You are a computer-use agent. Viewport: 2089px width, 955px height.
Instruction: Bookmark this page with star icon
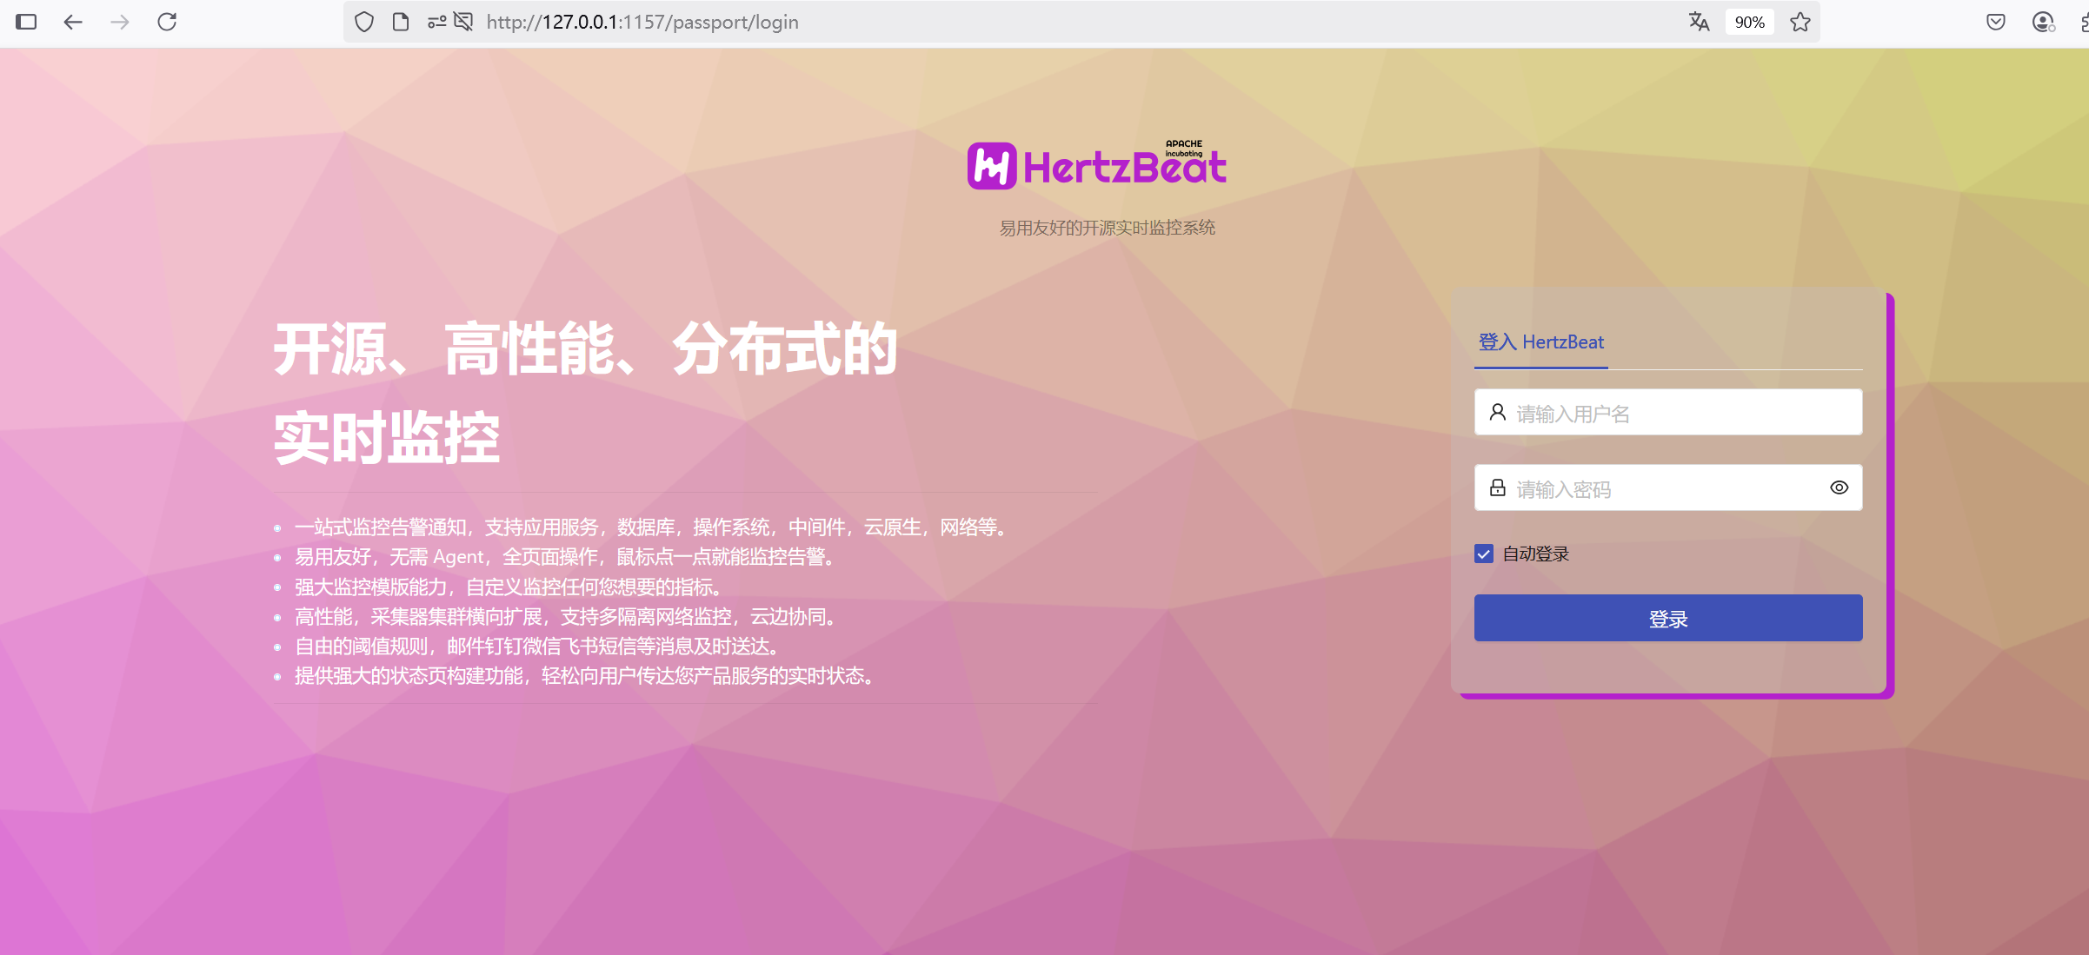(x=1800, y=22)
